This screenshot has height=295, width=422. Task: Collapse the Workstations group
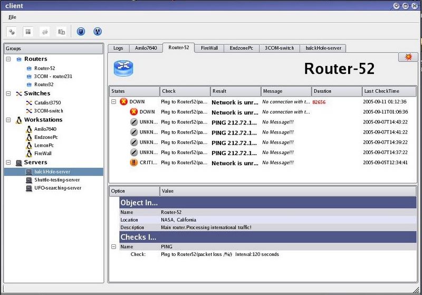tap(8, 120)
